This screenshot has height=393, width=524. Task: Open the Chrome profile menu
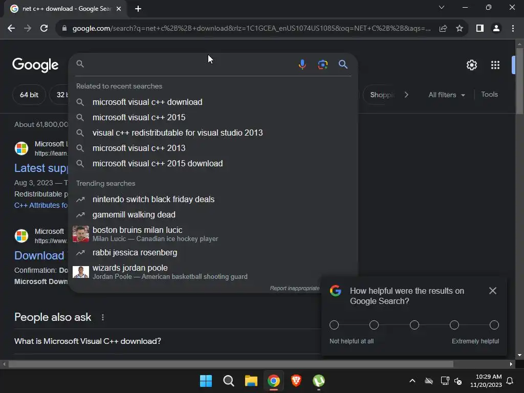point(496,29)
